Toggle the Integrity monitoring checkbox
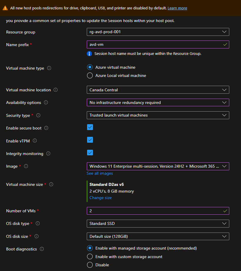Screen dimensions: 241x271 90,153
